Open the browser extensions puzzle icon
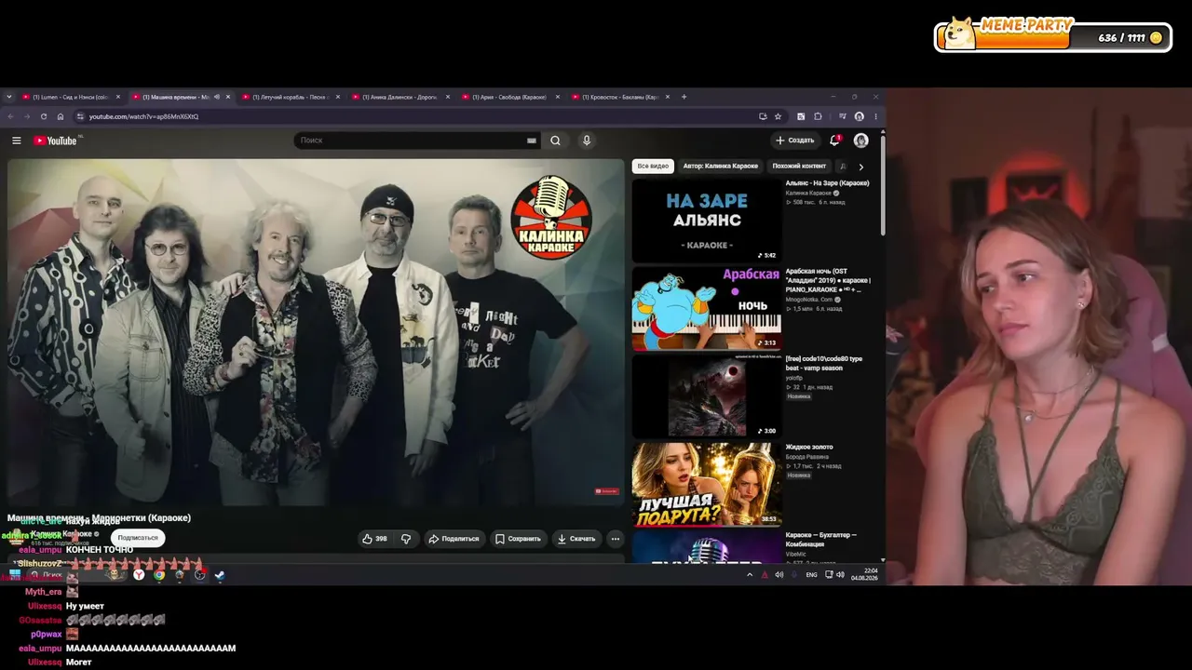 point(818,116)
